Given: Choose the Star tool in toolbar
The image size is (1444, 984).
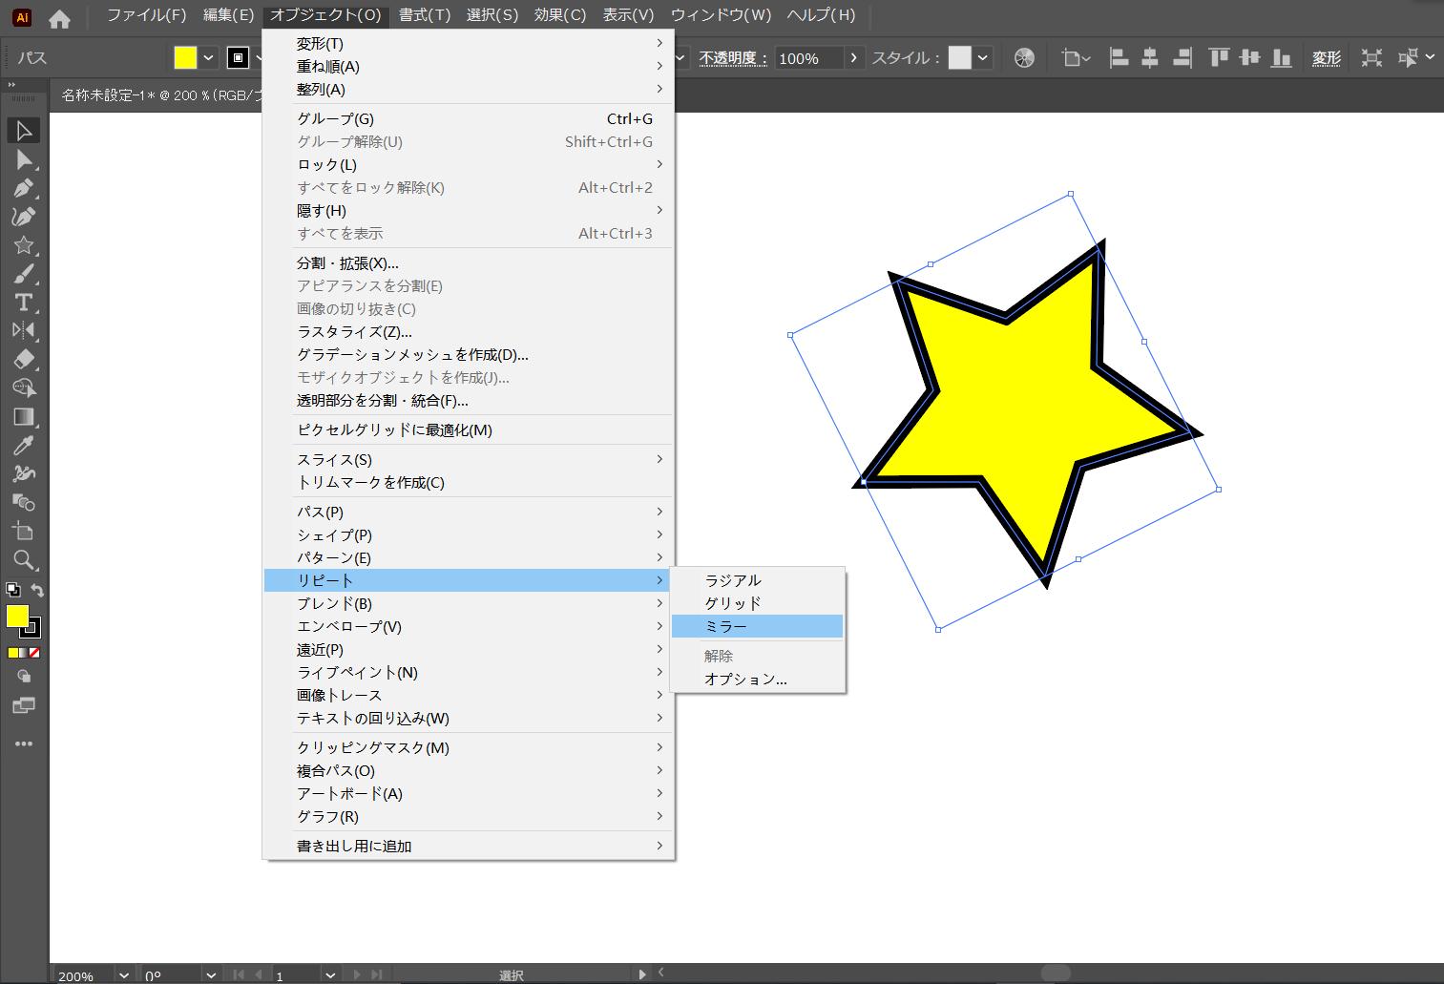Looking at the screenshot, I should click(x=24, y=245).
